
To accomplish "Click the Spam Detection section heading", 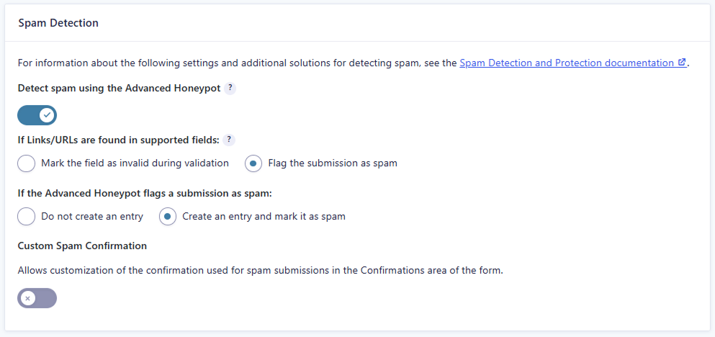I will pyautogui.click(x=58, y=23).
